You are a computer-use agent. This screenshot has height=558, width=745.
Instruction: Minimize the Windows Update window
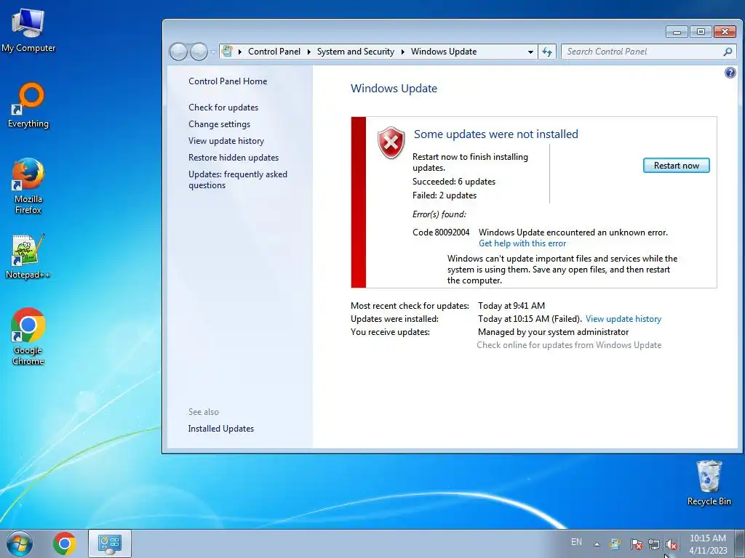click(677, 32)
